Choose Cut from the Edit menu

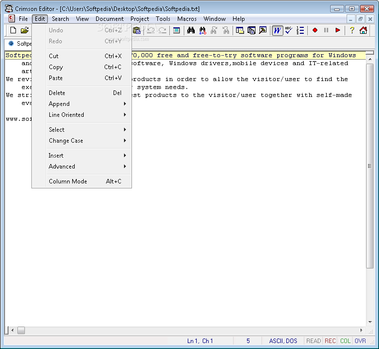click(89, 56)
